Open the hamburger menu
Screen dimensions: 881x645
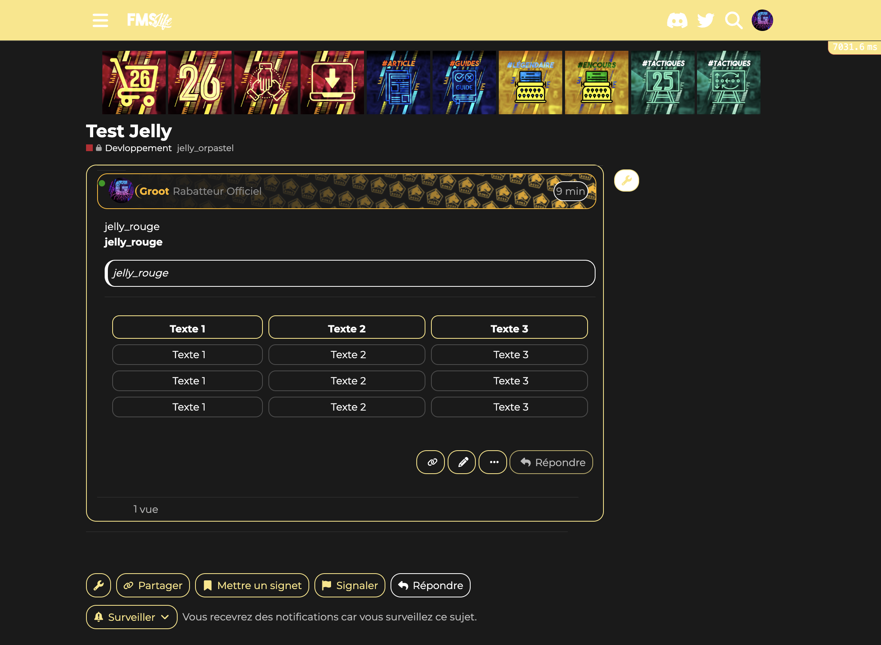pos(100,20)
